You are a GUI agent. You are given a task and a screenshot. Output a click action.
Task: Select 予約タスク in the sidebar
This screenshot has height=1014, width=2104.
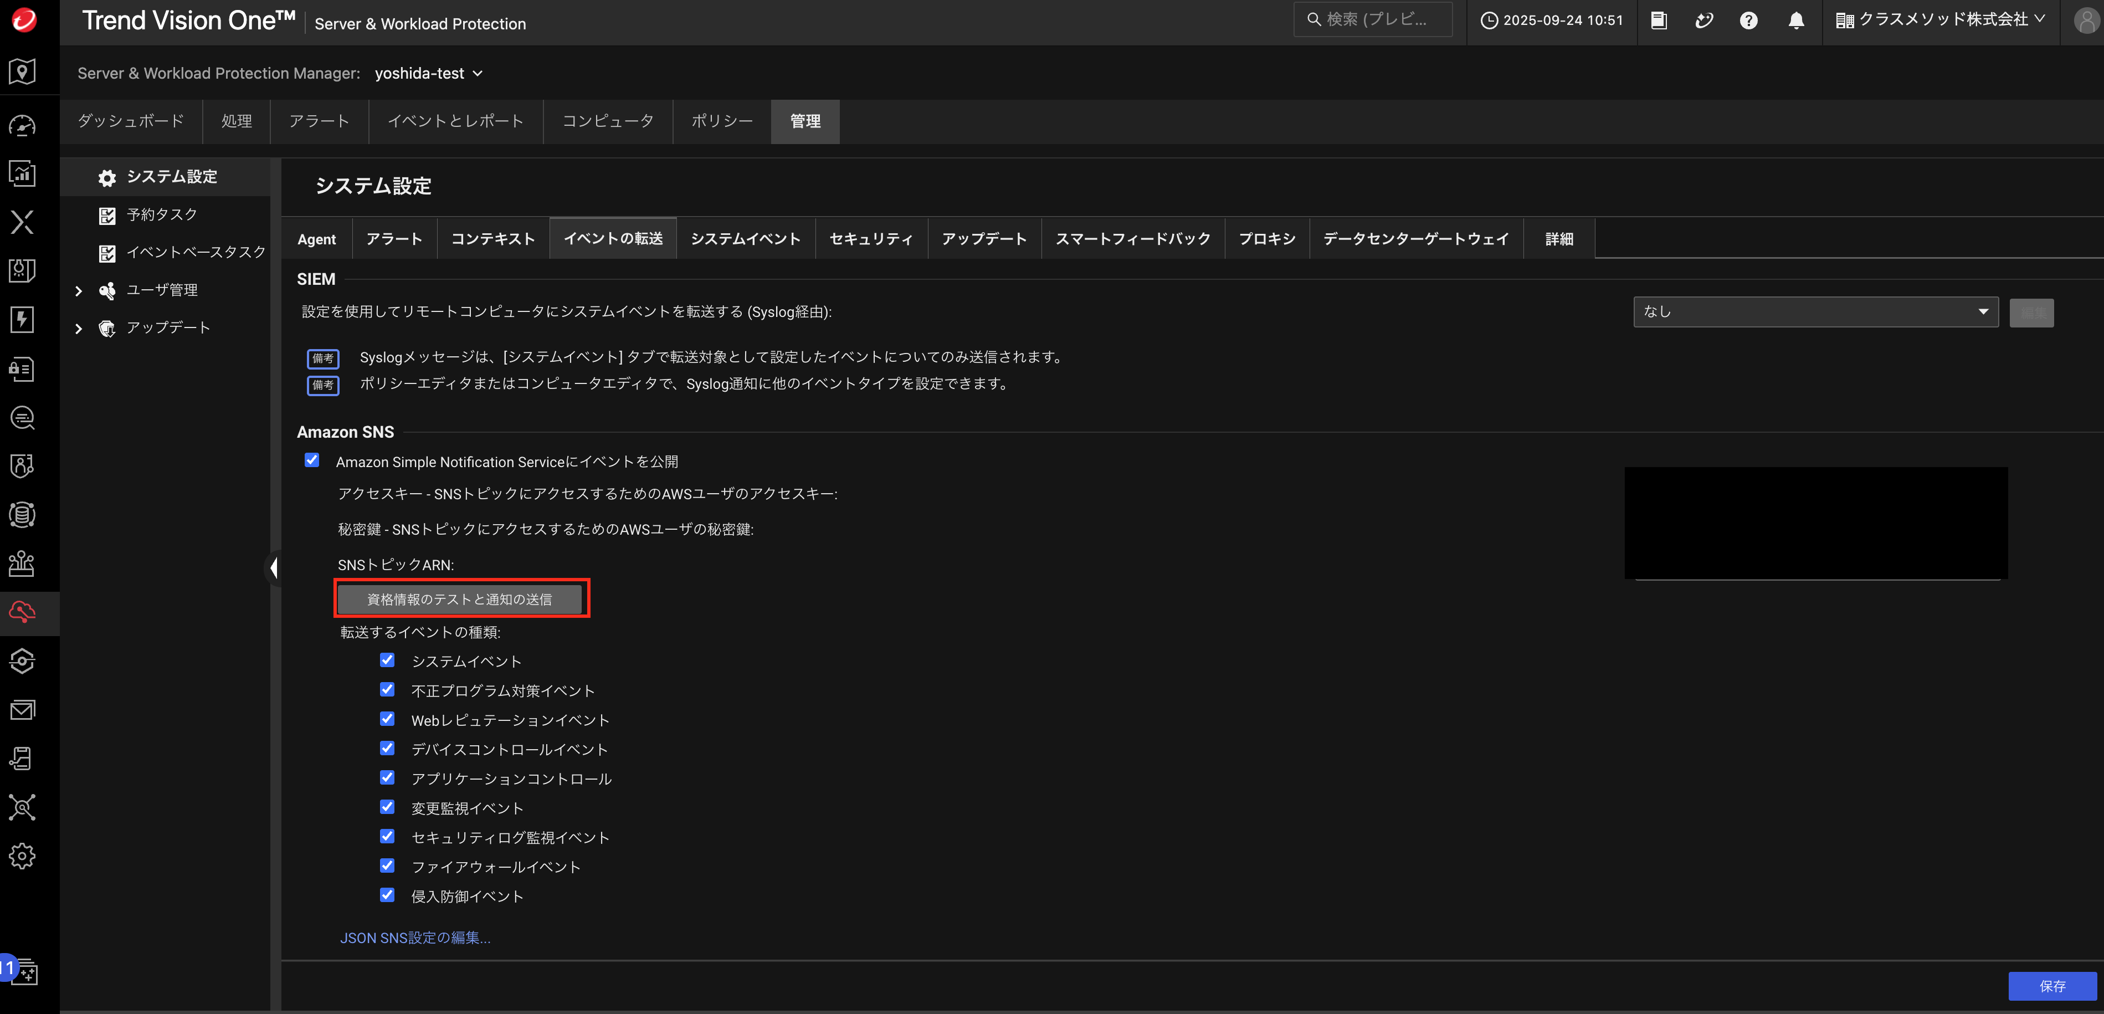pos(162,215)
